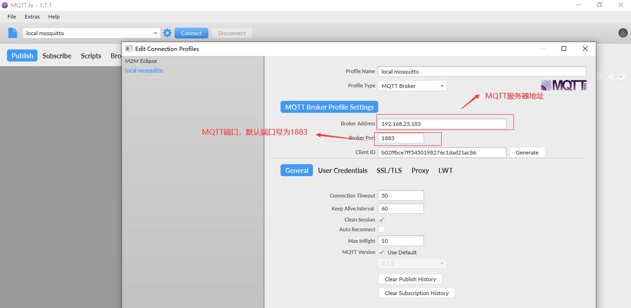
Task: Switch to the Publish tab
Action: tap(22, 56)
